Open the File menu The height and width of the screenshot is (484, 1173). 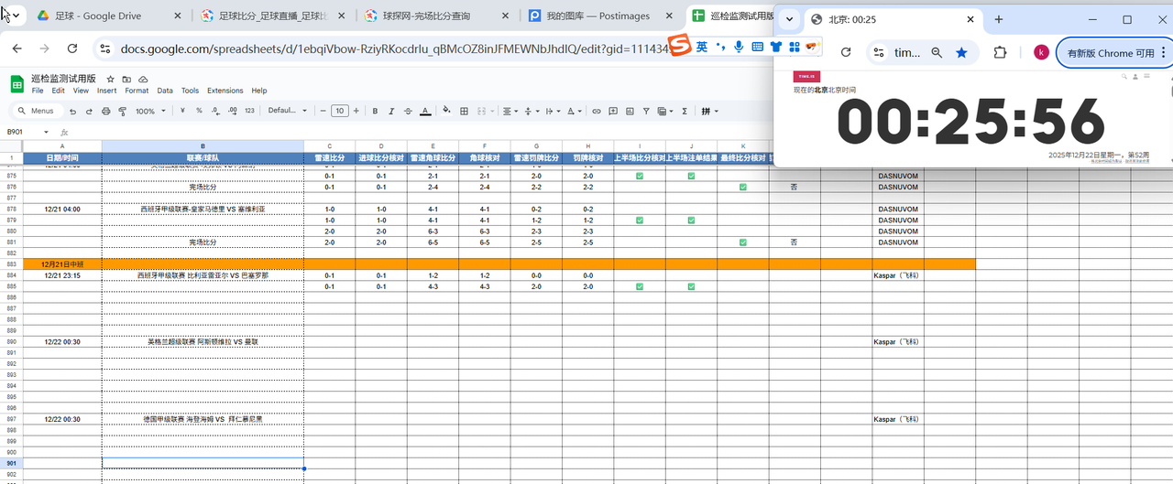(x=38, y=91)
